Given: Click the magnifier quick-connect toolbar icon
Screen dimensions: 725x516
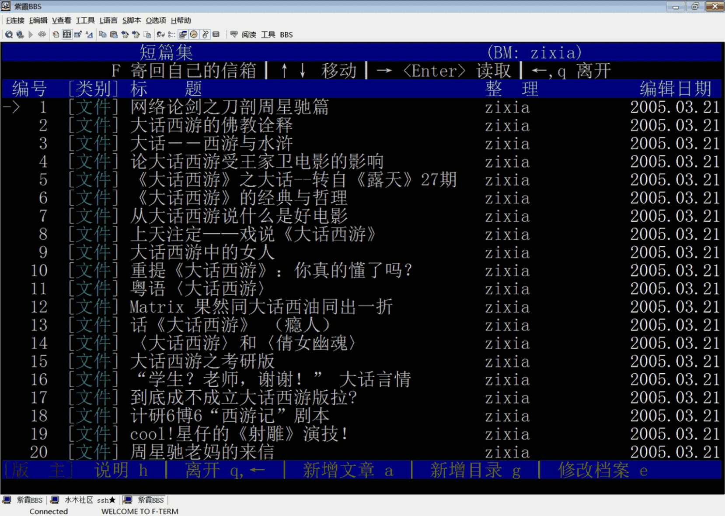Looking at the screenshot, I should coord(9,34).
